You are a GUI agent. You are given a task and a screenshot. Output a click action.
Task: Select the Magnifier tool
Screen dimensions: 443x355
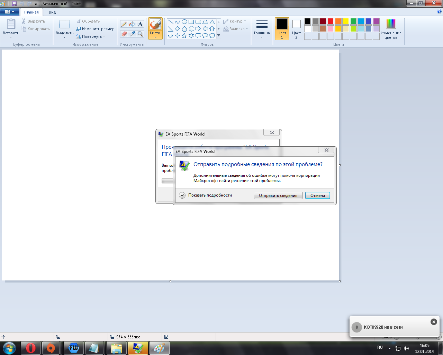pos(140,34)
